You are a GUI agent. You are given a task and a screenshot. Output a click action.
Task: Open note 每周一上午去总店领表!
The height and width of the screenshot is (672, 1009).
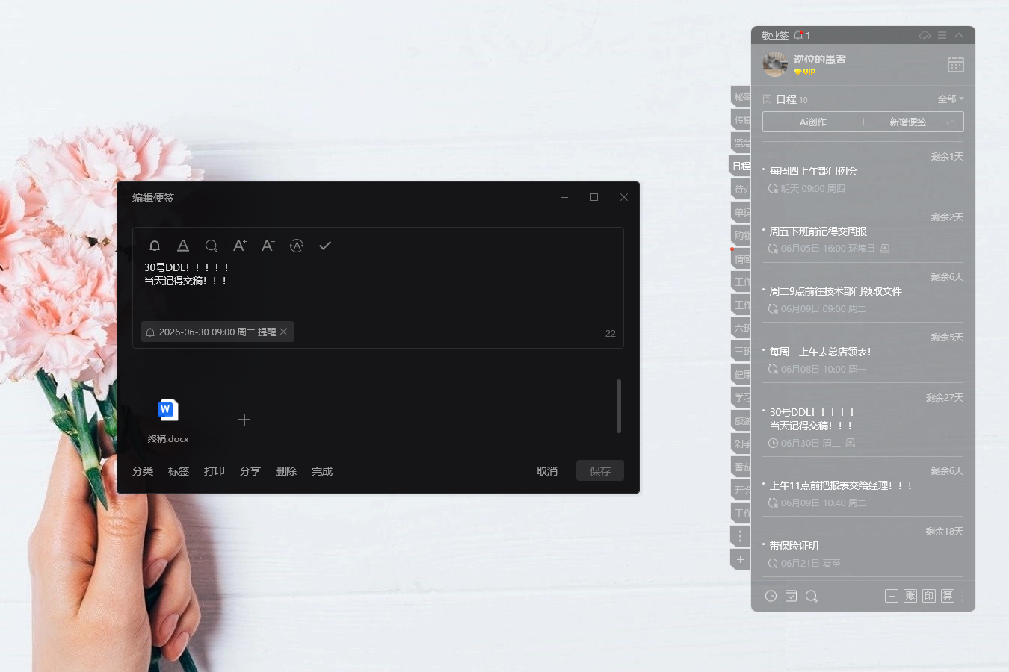point(820,352)
